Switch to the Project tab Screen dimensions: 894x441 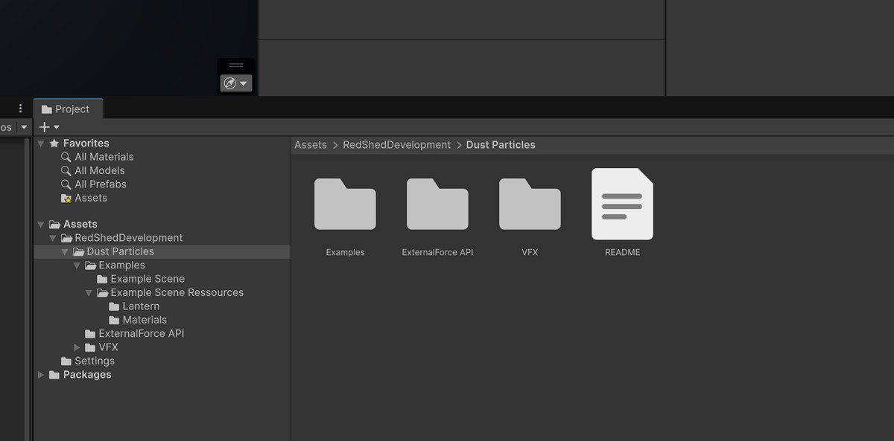pos(74,109)
